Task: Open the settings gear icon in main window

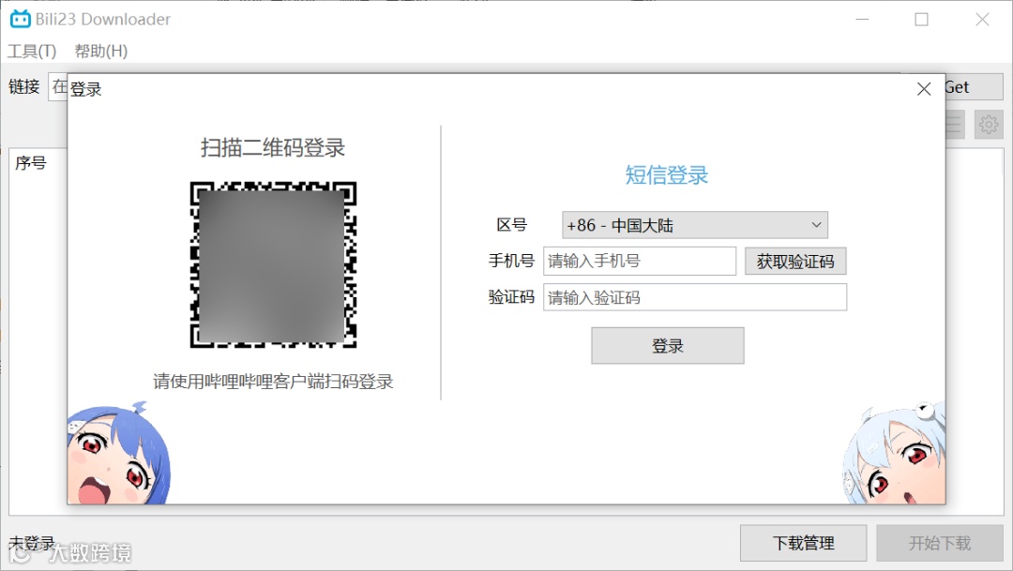Action: coord(989,124)
